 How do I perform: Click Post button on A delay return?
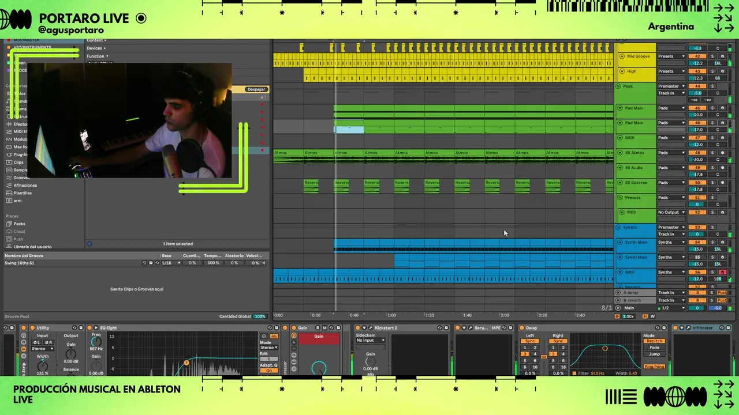pos(722,292)
